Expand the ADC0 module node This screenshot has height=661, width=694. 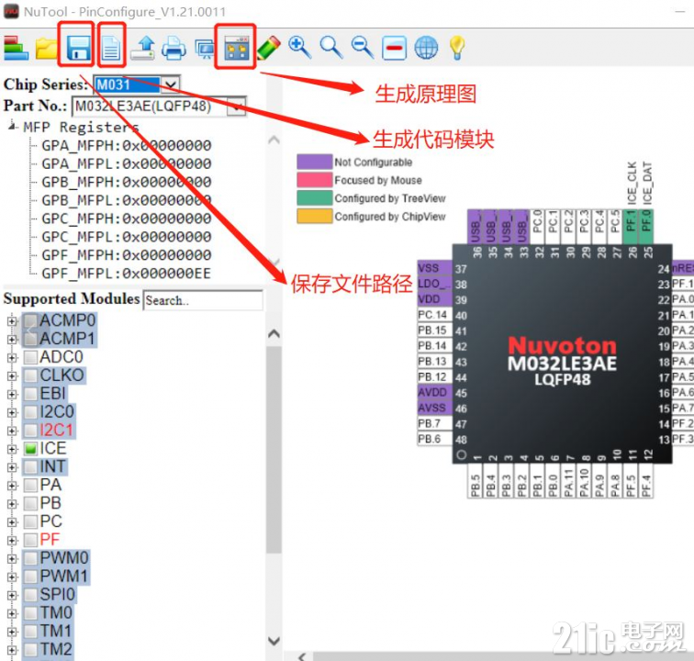[x=12, y=357]
